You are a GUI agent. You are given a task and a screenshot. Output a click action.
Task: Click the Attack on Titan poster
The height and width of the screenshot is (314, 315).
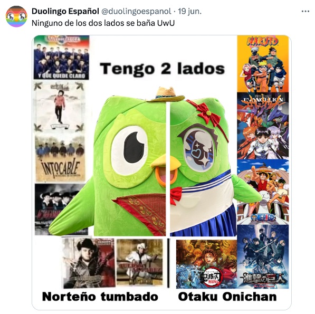(x=263, y=256)
